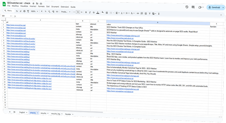
Task: Check the cloud save status icon
Action: [41, 4]
